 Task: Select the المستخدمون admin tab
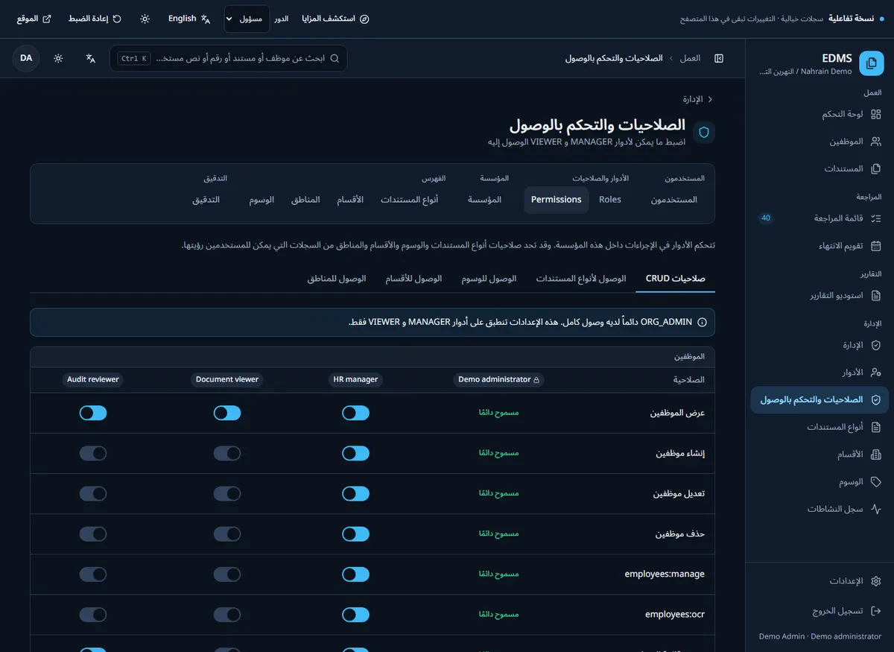coord(674,200)
